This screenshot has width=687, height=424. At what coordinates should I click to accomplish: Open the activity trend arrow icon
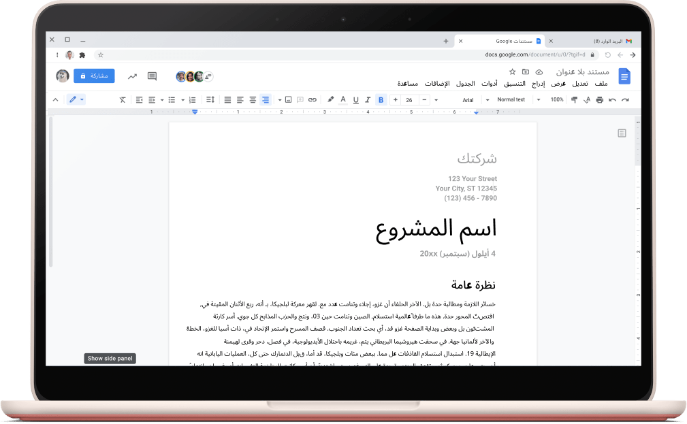click(132, 76)
